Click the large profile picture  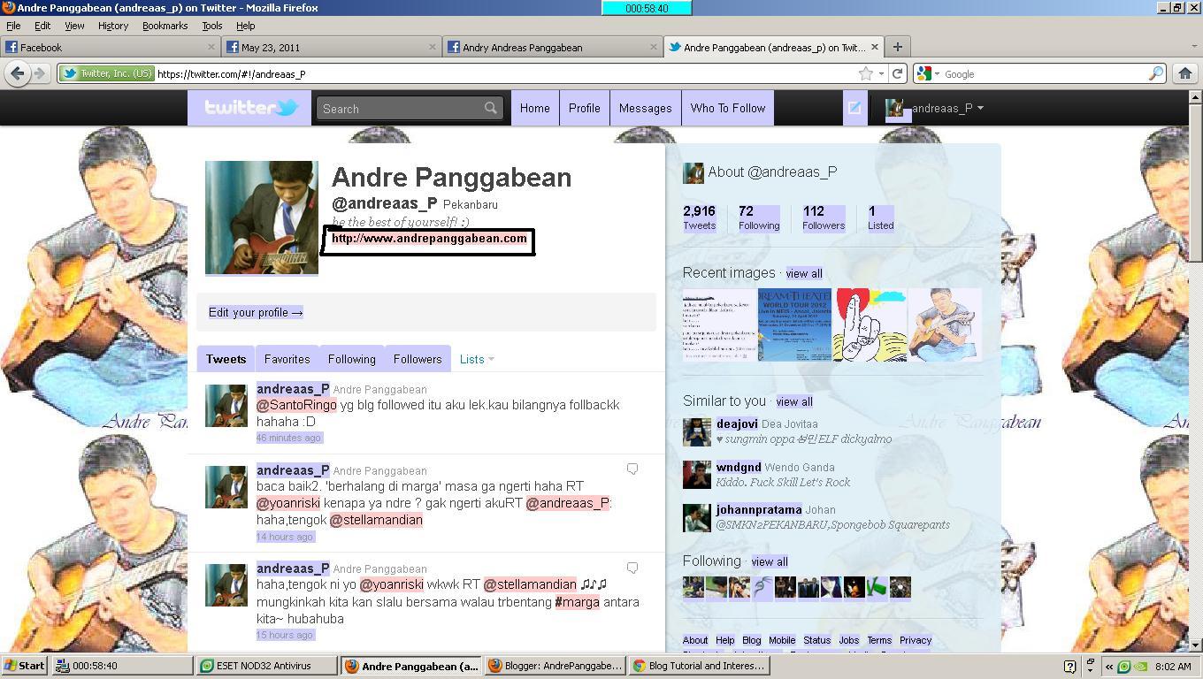point(262,217)
